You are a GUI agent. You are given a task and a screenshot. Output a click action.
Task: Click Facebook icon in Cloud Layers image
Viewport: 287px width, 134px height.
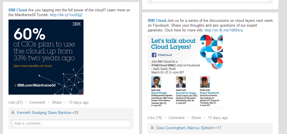(x=154, y=55)
